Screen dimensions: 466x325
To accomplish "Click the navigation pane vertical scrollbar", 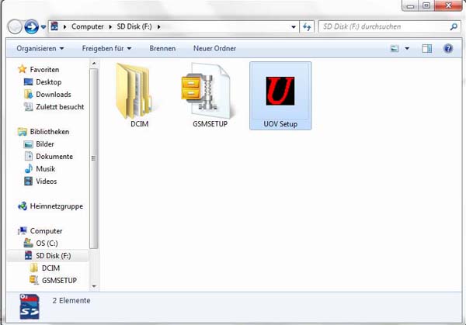I will pyautogui.click(x=94, y=155).
